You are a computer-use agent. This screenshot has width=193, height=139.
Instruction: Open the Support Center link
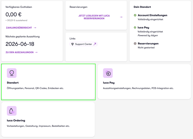84,44
